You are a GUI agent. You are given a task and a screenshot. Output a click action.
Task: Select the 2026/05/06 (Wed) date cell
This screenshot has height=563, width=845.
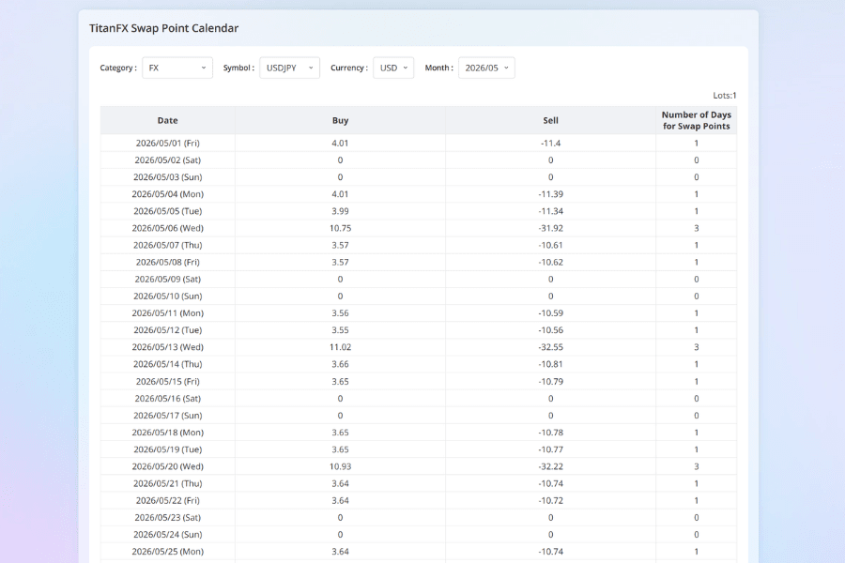click(168, 228)
